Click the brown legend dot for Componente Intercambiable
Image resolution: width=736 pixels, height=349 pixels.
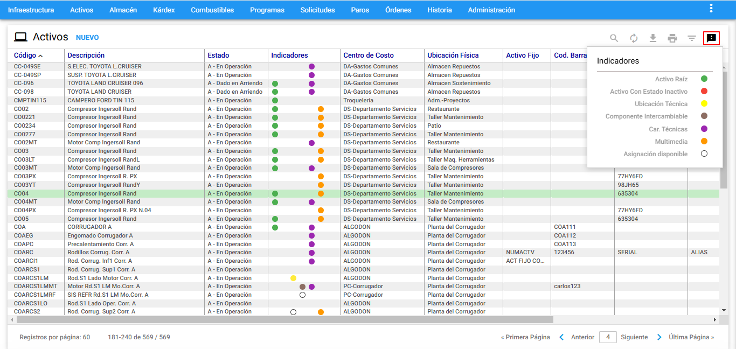coord(704,116)
